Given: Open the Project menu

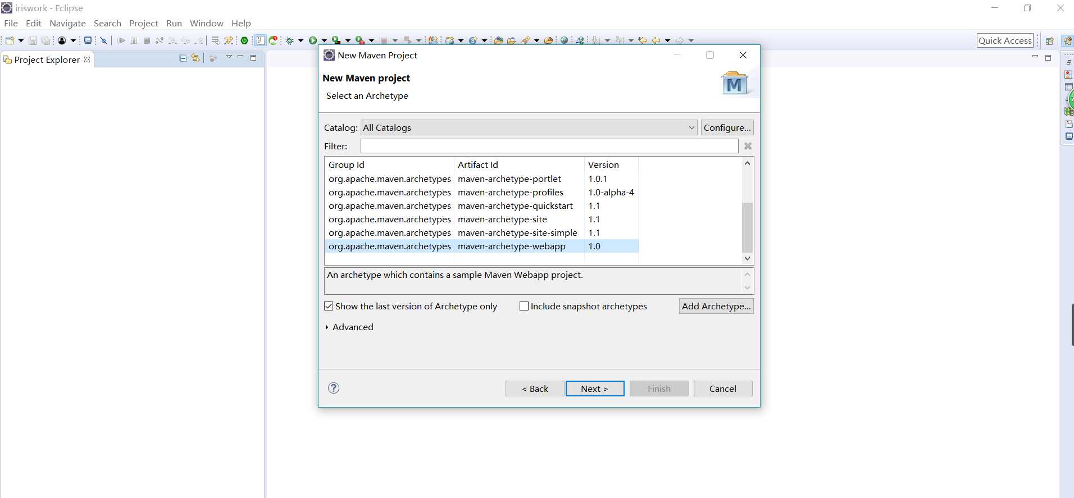Looking at the screenshot, I should 144,23.
